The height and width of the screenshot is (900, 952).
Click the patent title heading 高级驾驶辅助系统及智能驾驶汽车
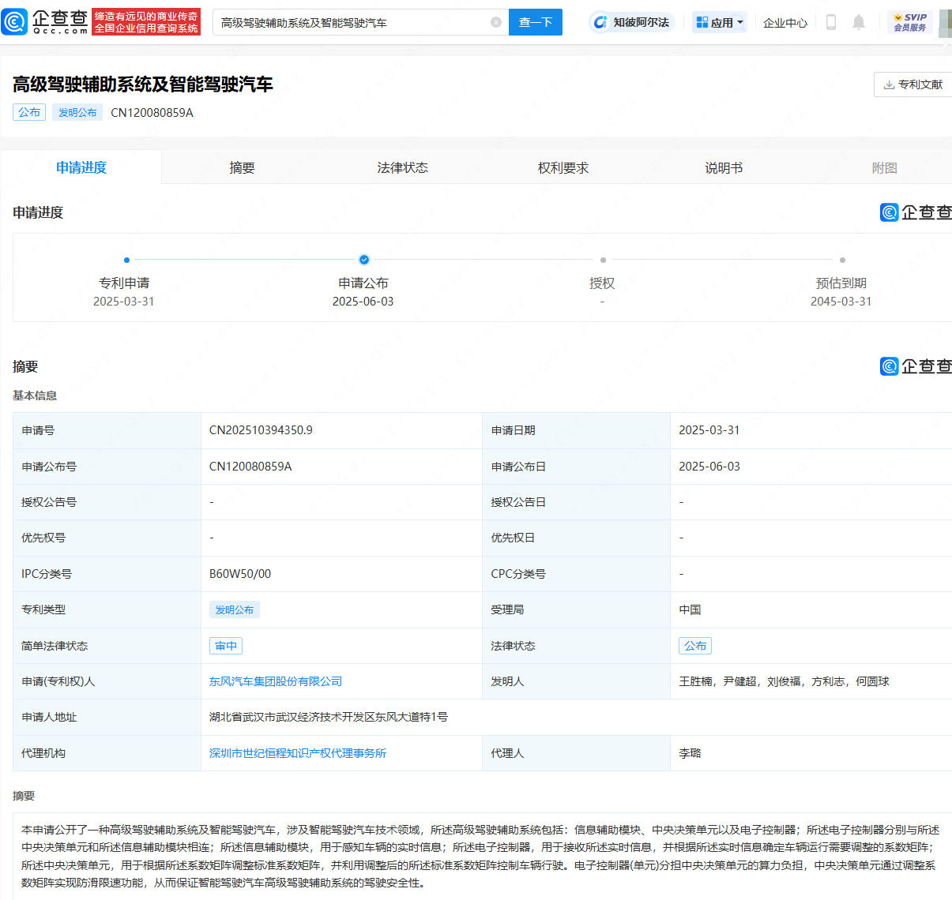click(x=143, y=84)
